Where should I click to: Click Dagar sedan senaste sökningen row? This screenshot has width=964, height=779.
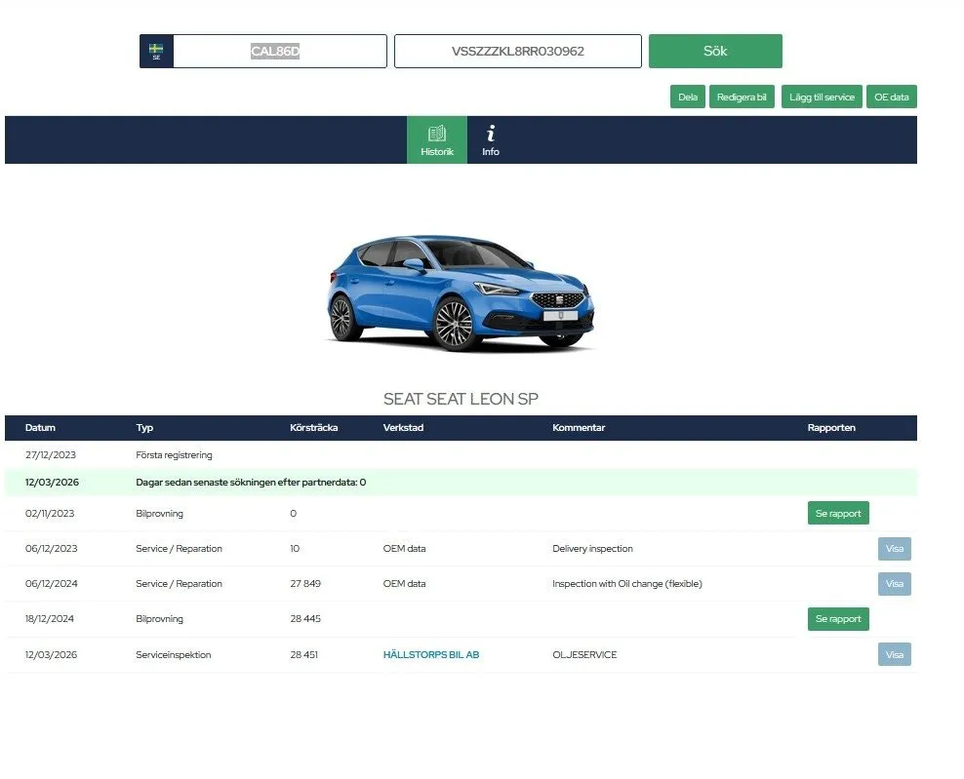click(461, 483)
